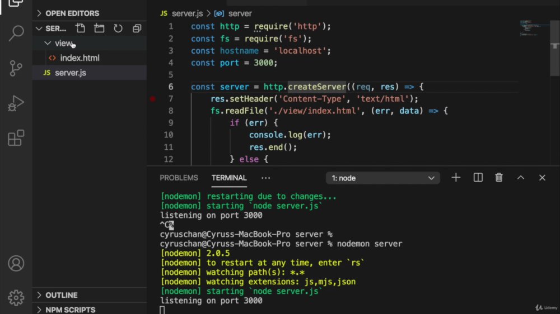Click 'nodemon server' command in terminal
The image size is (560, 314).
tap(370, 244)
